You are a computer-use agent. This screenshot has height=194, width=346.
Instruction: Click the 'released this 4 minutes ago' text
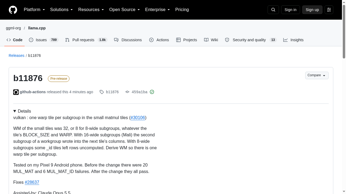pyautogui.click(x=70, y=92)
